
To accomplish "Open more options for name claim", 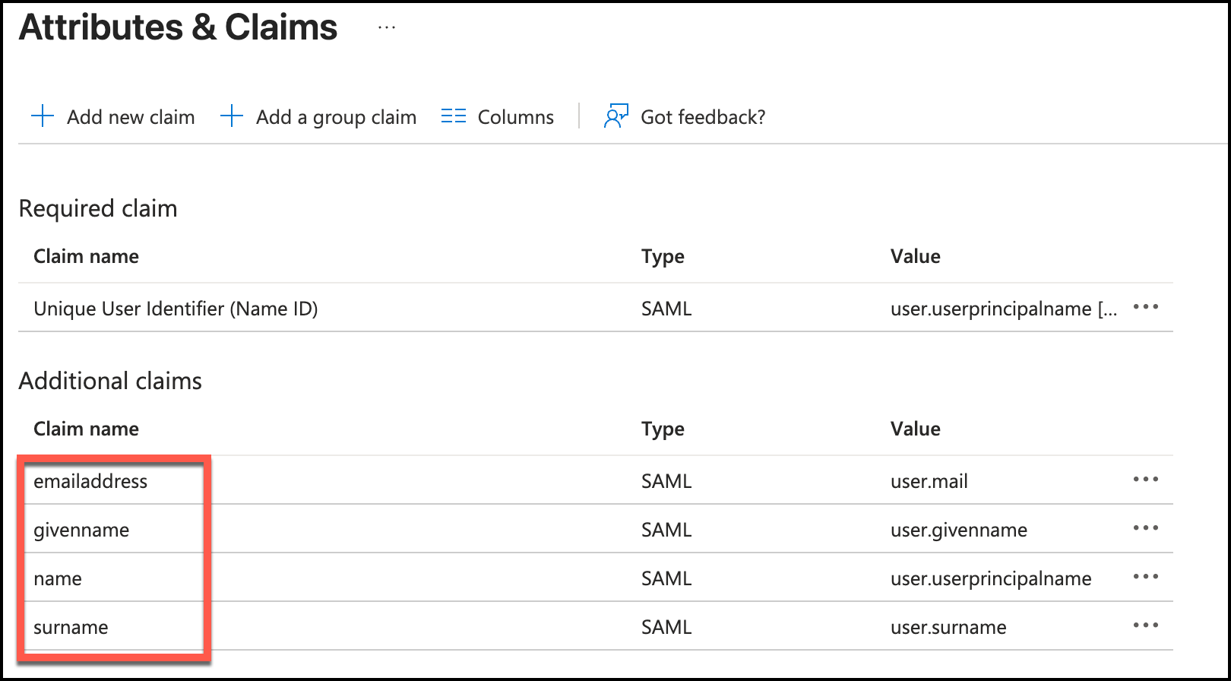I will coord(1145,577).
